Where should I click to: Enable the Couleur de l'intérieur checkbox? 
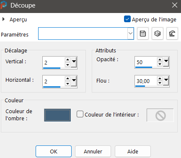coord(80,114)
